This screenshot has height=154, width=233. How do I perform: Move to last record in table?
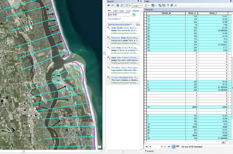pos(169,147)
